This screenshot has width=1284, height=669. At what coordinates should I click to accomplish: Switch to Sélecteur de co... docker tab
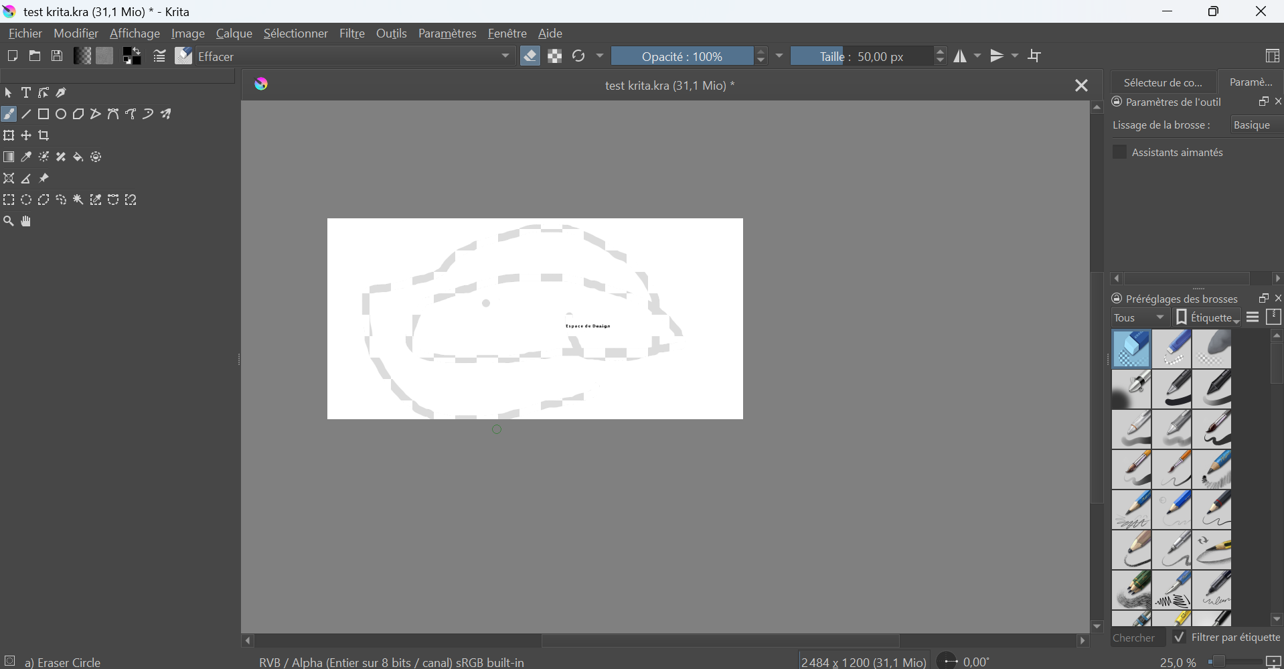(x=1163, y=82)
